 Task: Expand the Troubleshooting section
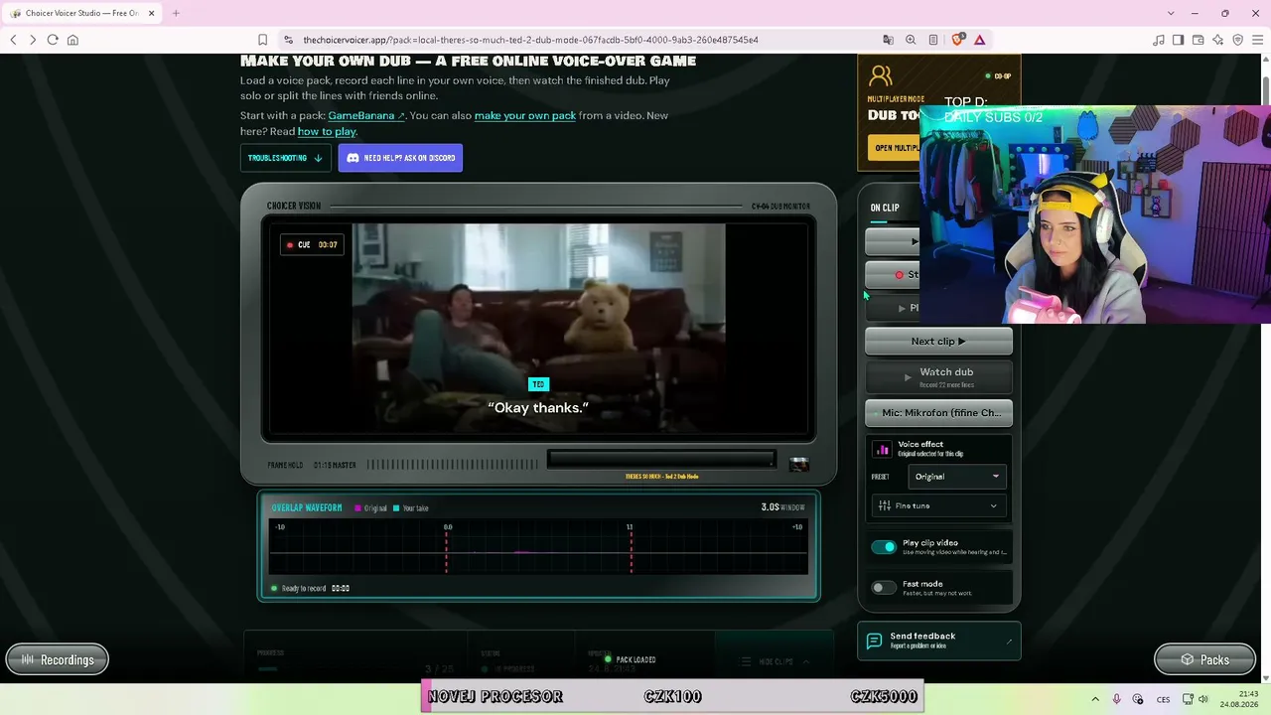coord(285,158)
